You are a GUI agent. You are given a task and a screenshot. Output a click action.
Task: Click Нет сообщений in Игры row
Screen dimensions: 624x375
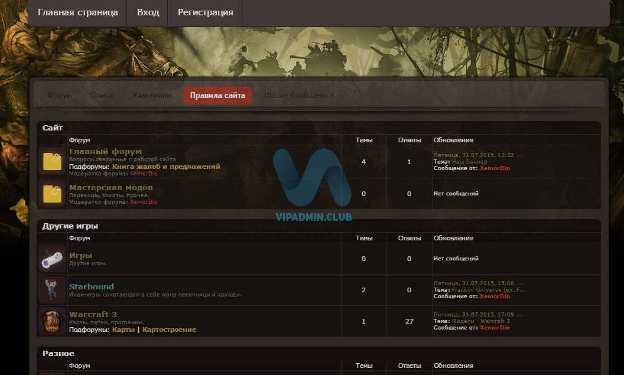[456, 259]
